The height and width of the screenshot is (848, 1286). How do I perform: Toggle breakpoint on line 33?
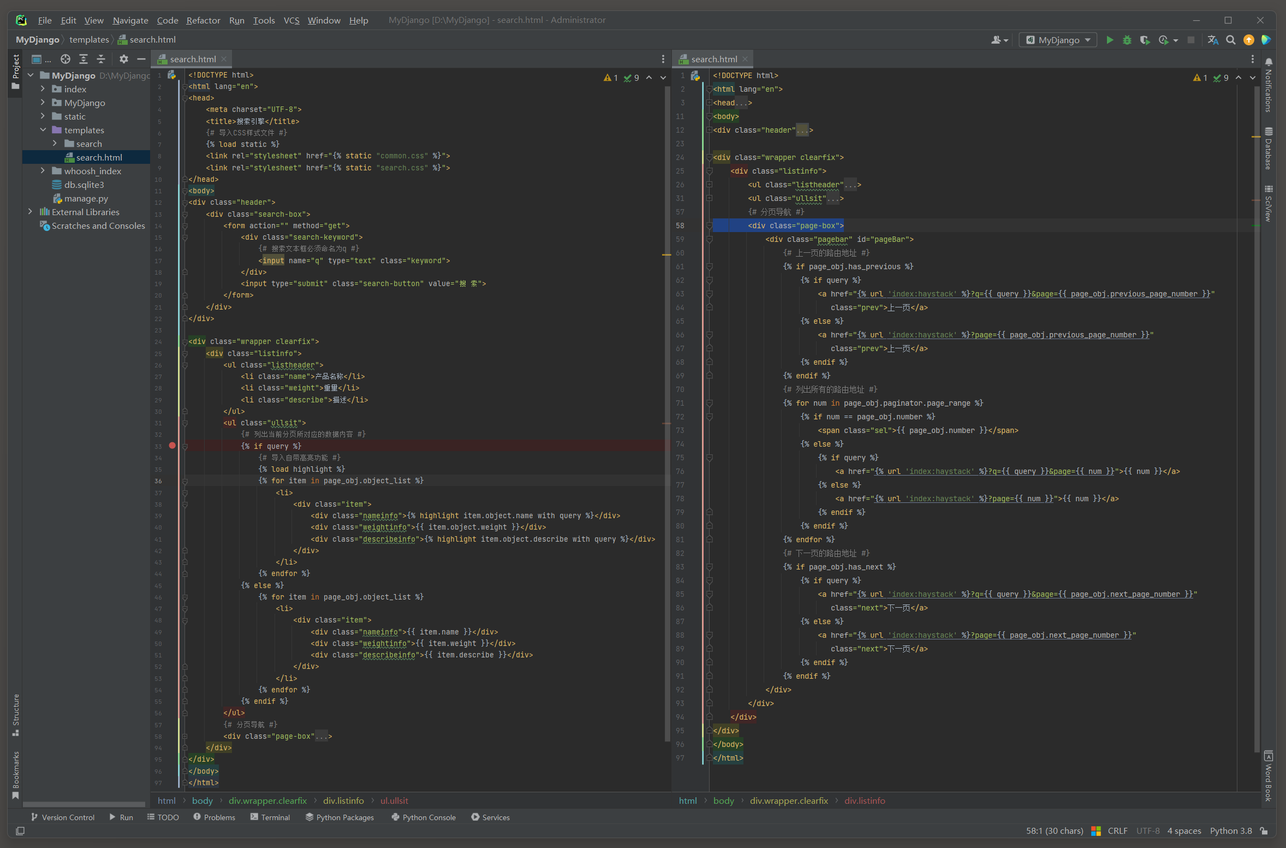pyautogui.click(x=172, y=446)
